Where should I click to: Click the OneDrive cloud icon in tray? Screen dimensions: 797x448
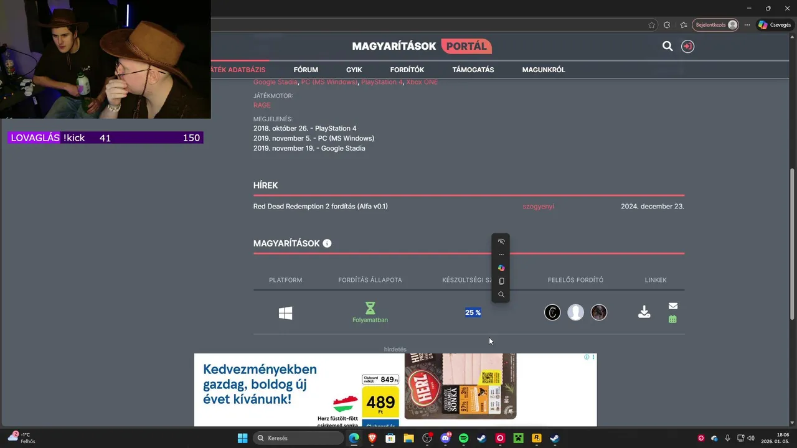click(714, 438)
